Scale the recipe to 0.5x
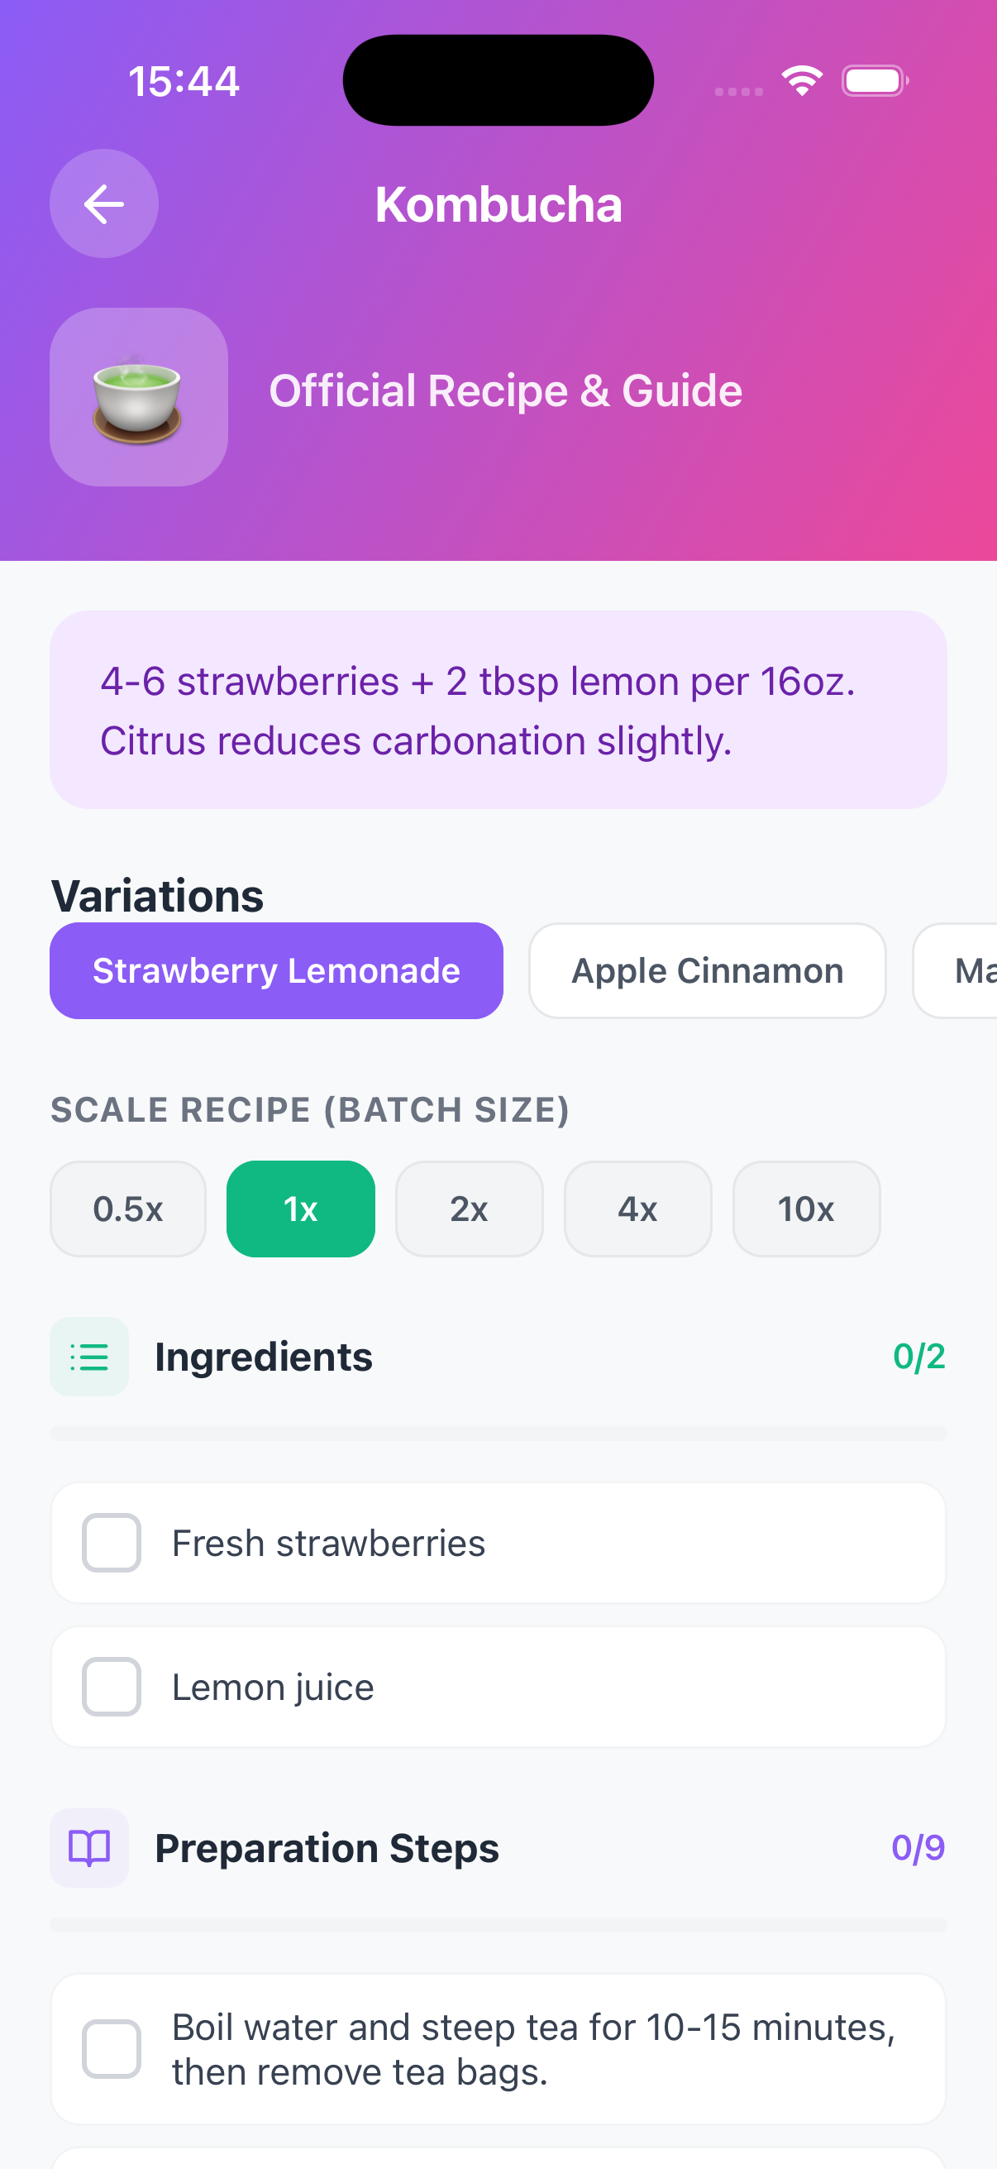Image resolution: width=997 pixels, height=2169 pixels. 127,1209
